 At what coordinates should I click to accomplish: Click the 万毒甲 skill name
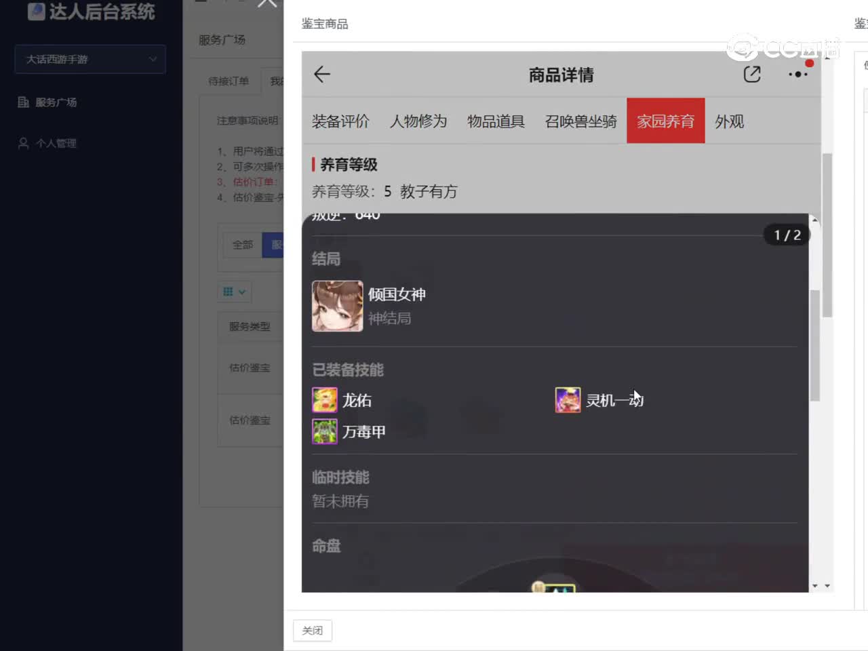click(364, 432)
